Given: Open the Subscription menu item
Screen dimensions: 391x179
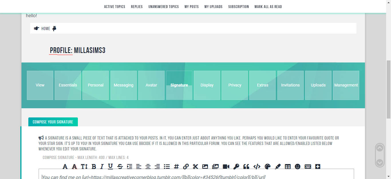Looking at the screenshot, I should [x=238, y=7].
